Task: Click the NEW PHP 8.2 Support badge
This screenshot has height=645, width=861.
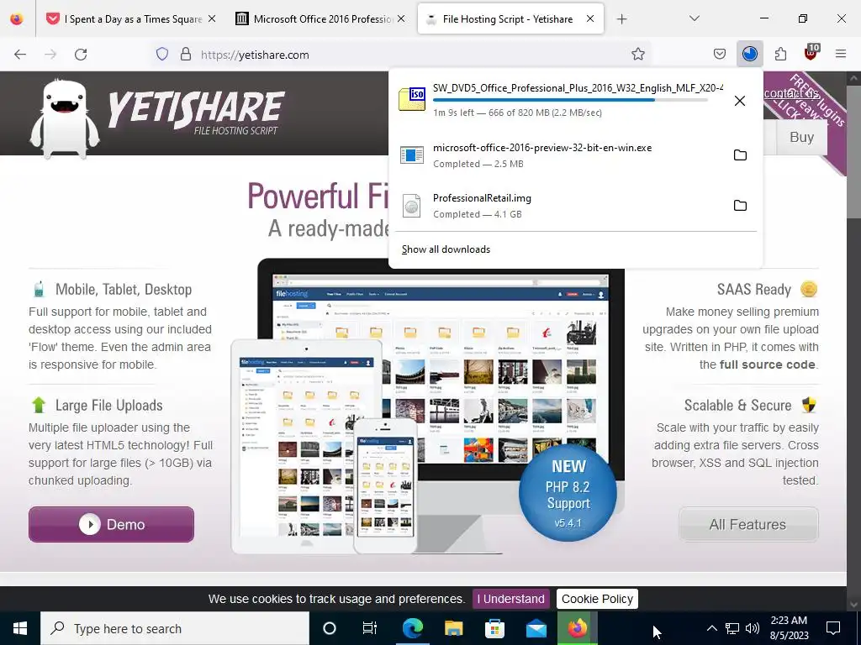Action: click(x=568, y=492)
